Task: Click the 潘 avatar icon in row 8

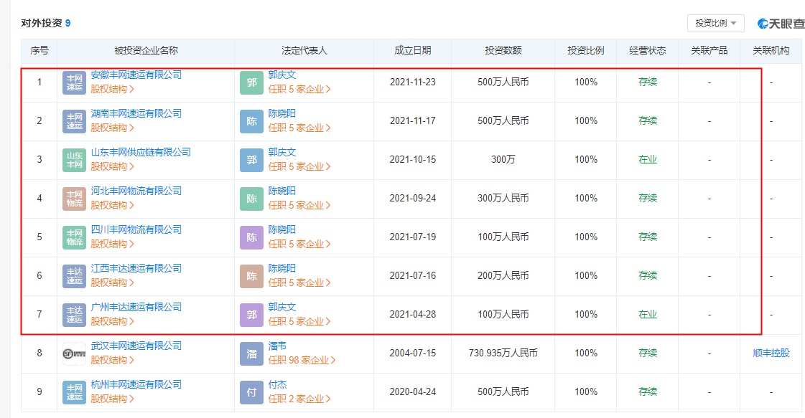Action: (x=251, y=353)
